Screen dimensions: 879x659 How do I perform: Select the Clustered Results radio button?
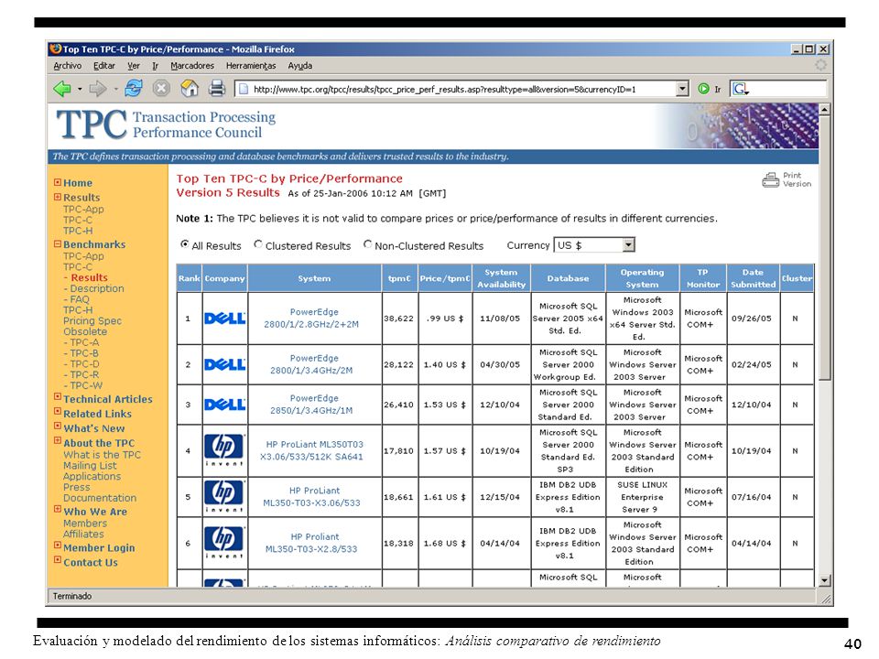tap(258, 244)
